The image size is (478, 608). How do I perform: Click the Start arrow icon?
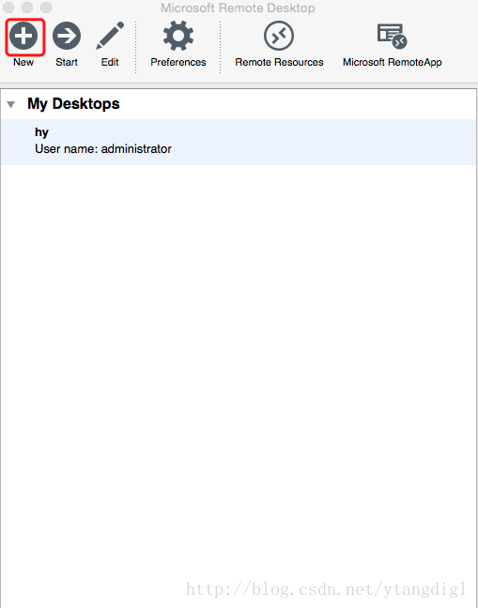pos(67,36)
